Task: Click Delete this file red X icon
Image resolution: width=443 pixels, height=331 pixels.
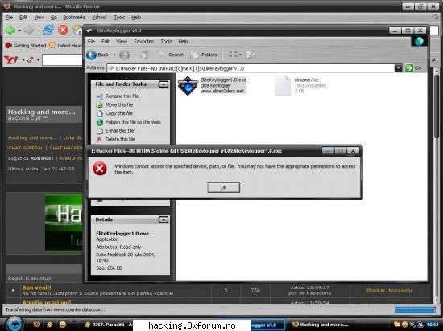Action: click(x=99, y=140)
